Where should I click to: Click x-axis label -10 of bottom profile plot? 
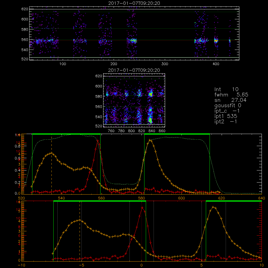click(21, 265)
